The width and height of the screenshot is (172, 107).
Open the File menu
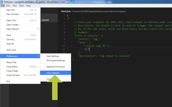click(3, 6)
